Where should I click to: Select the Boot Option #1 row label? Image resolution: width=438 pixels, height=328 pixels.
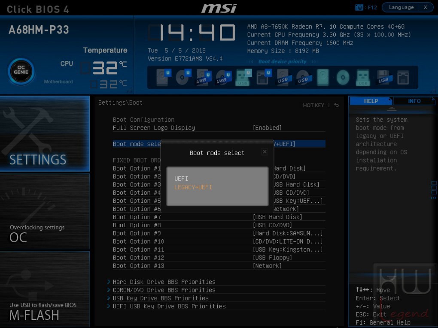coord(137,168)
